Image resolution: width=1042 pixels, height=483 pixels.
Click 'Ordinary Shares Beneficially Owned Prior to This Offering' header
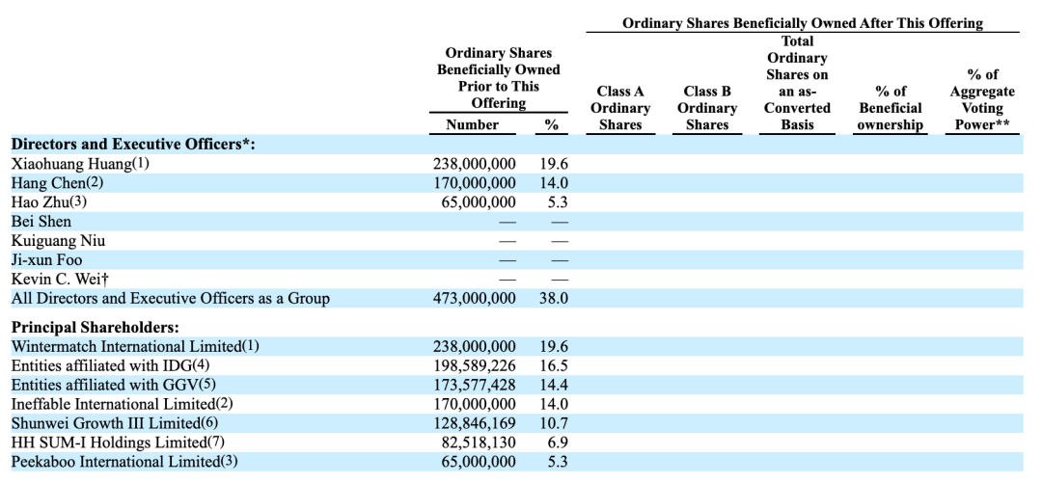point(499,78)
